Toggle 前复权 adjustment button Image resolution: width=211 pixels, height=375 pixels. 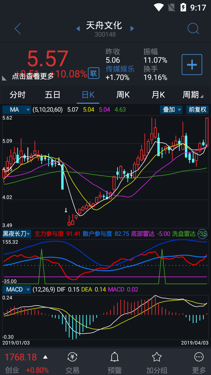coord(198,110)
